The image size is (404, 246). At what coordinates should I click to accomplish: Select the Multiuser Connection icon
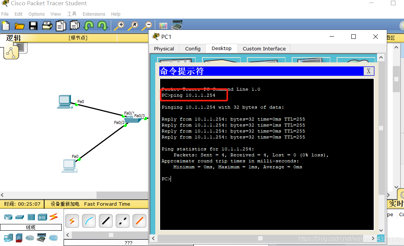coord(53,238)
